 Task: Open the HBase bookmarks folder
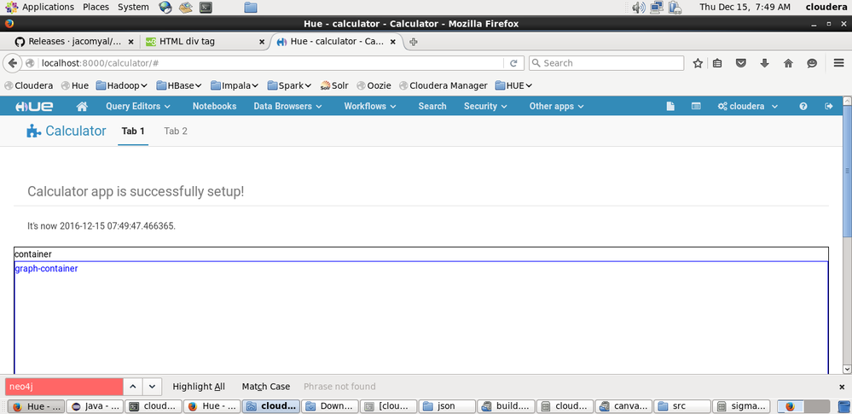[x=179, y=85]
